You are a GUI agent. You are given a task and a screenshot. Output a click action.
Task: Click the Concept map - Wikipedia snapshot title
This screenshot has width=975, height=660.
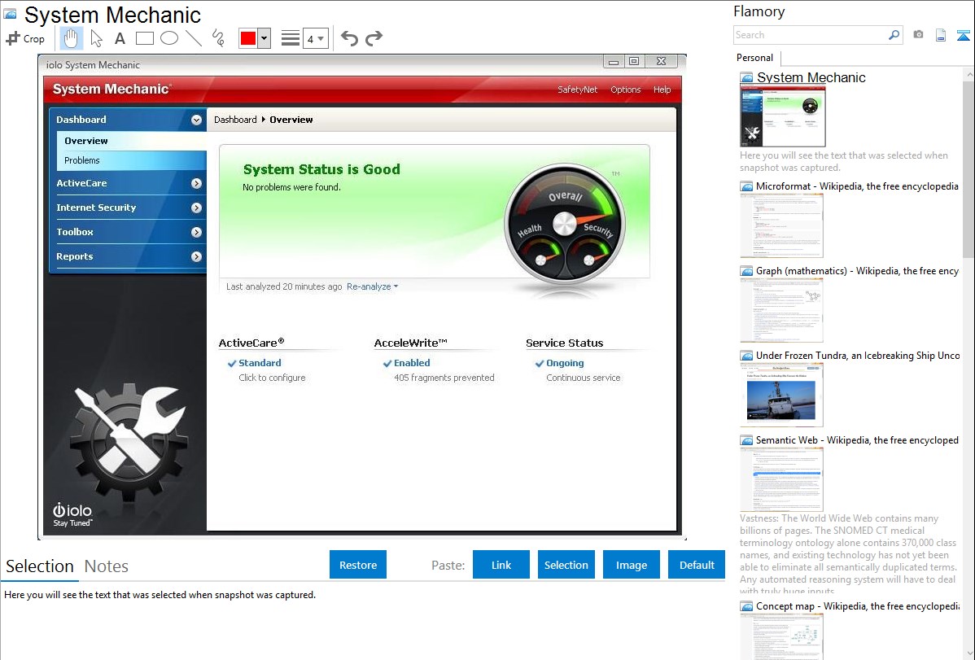pyautogui.click(x=858, y=605)
